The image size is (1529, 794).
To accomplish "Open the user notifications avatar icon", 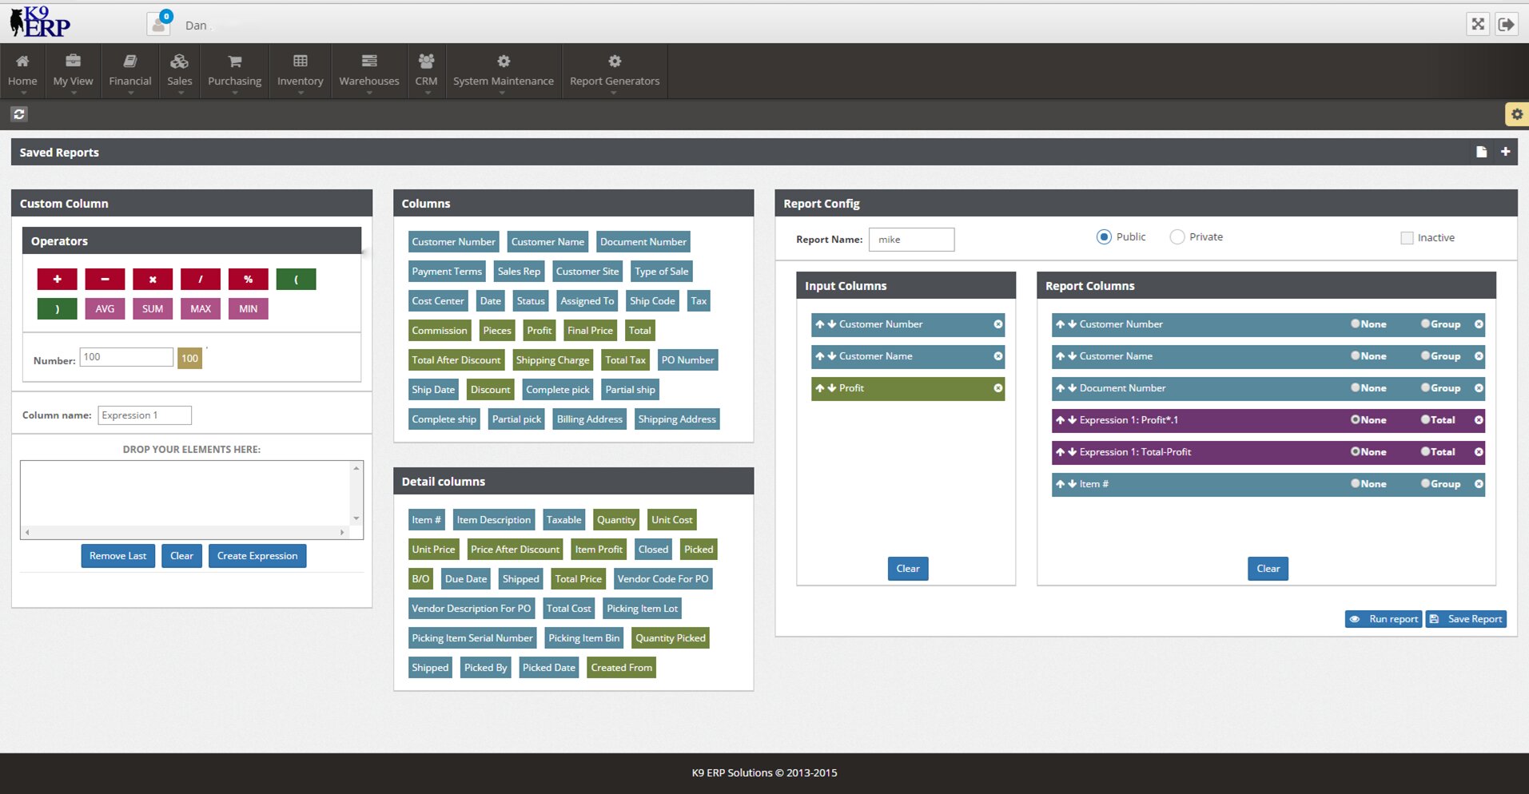I will (159, 24).
